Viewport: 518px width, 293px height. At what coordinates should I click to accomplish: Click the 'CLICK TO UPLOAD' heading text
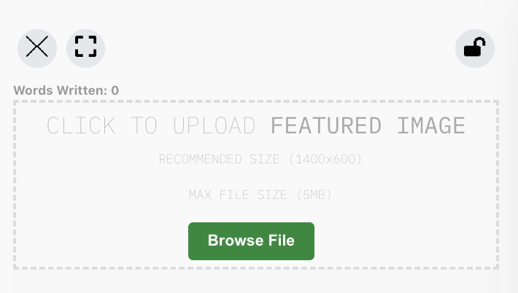pos(151,125)
